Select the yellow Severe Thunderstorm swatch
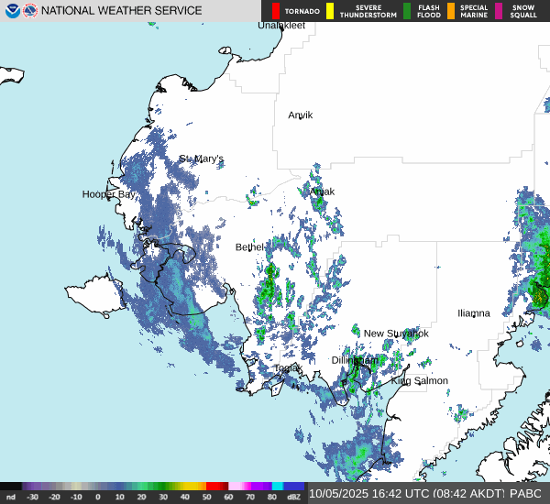 (330, 11)
